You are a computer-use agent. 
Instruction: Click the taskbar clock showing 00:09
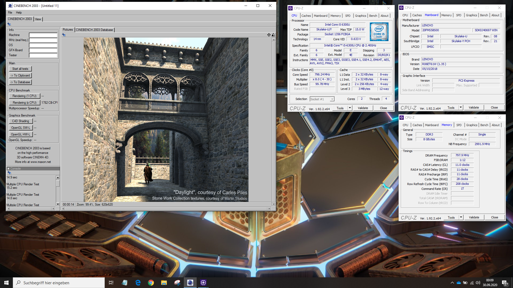pyautogui.click(x=490, y=283)
